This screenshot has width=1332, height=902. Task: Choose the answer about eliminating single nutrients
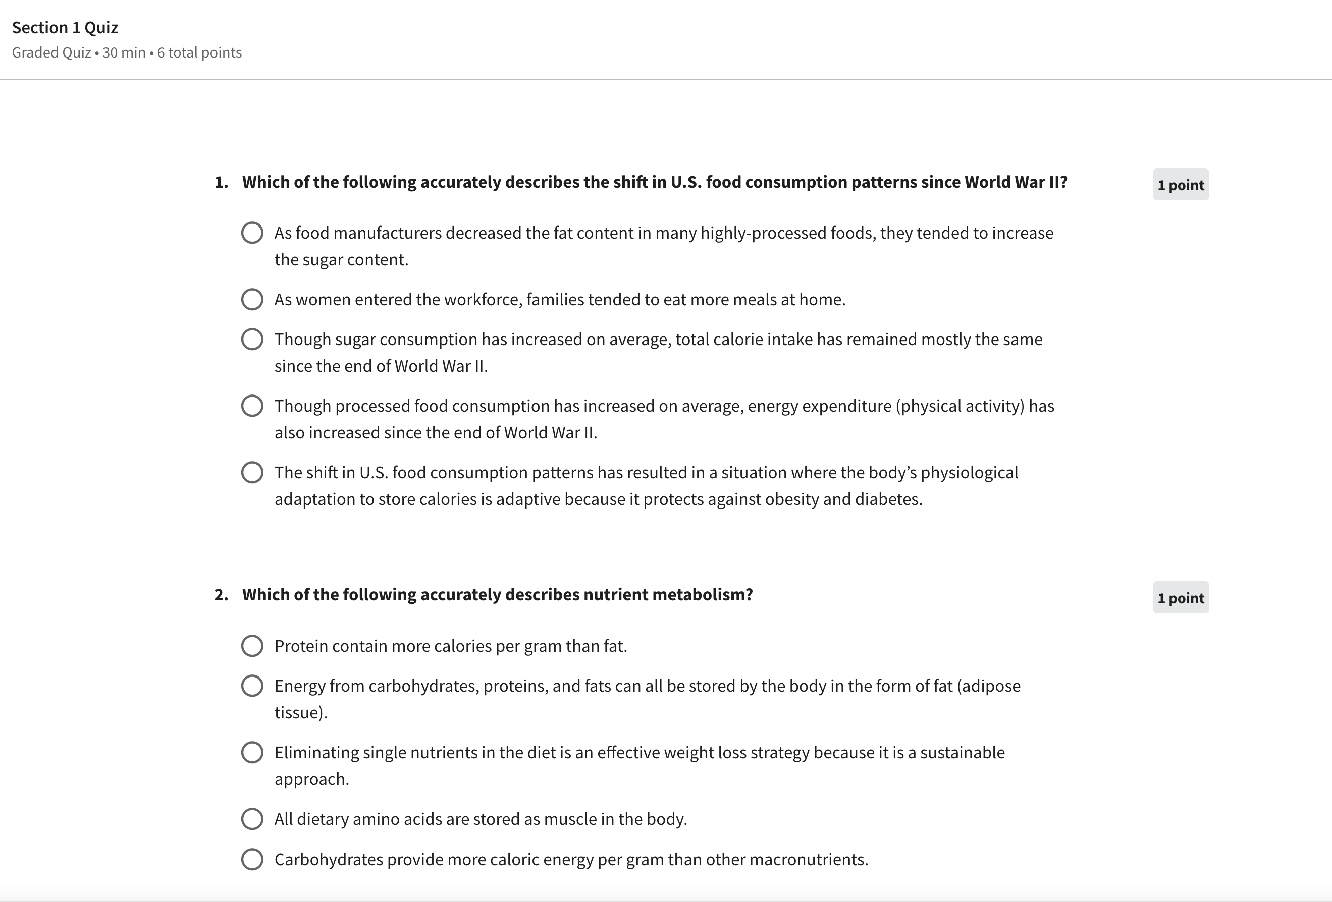(252, 753)
